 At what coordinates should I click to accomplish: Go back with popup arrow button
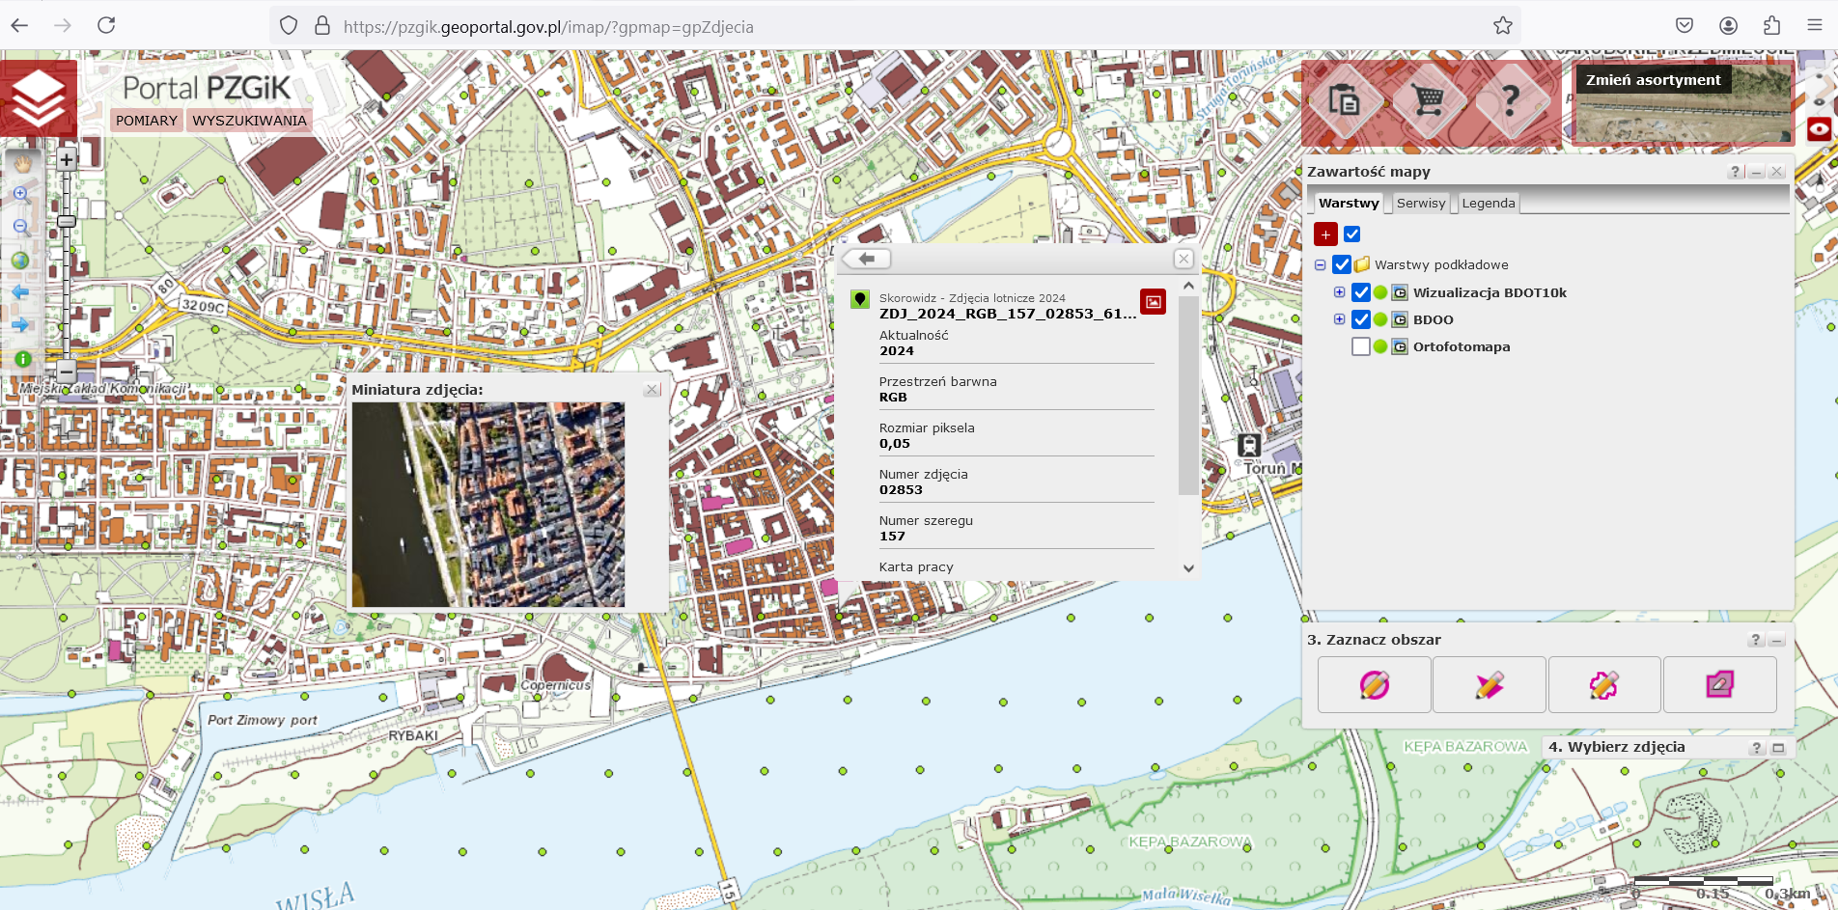[x=866, y=259]
